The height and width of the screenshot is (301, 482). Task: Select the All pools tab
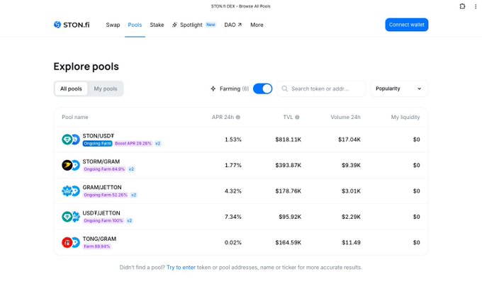pos(71,89)
